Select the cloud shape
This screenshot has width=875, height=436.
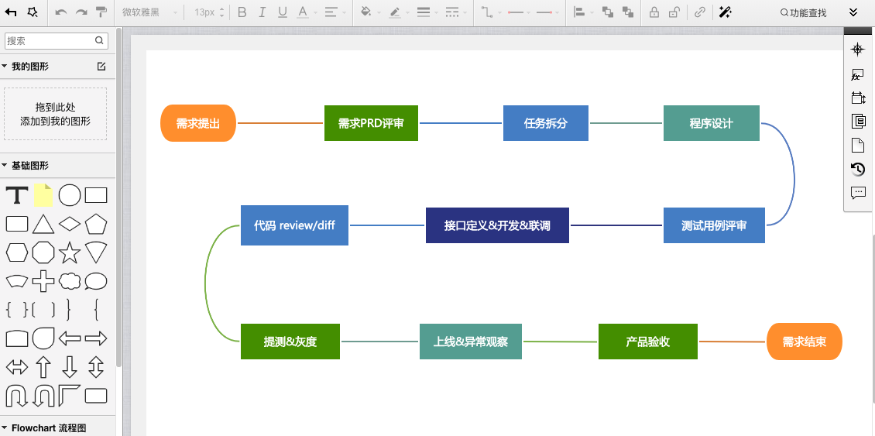(70, 281)
